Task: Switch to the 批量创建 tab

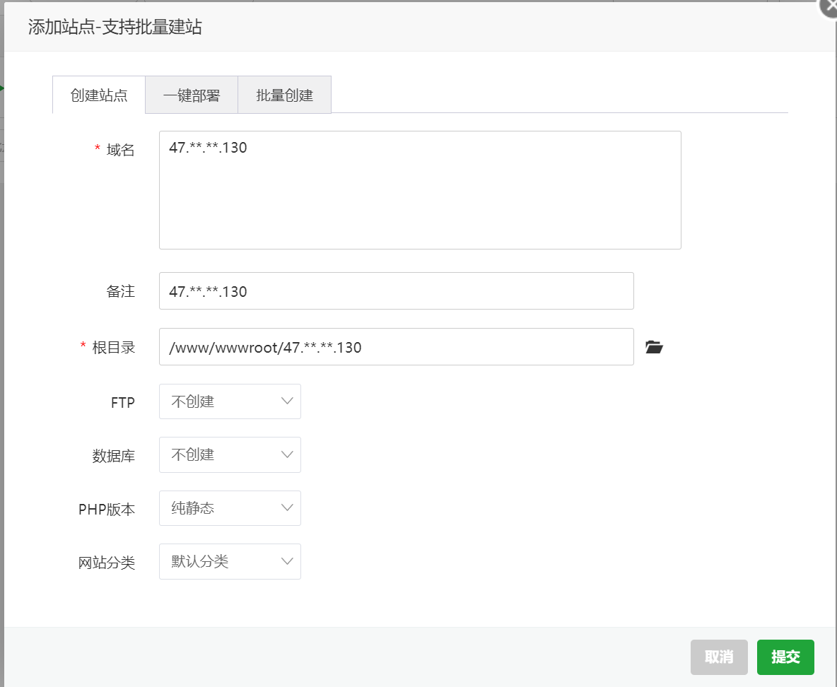Action: (x=284, y=95)
